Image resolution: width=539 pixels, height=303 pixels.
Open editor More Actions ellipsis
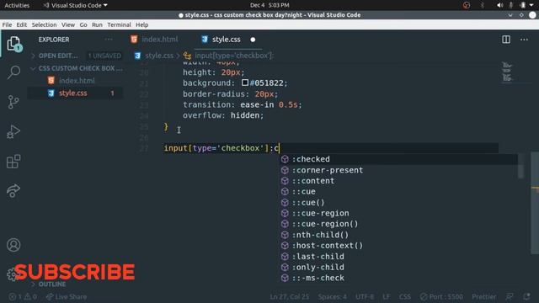pyautogui.click(x=524, y=40)
